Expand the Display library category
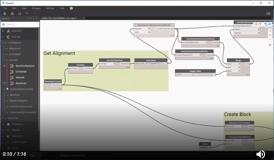Image resolution: width=274 pixels, height=160 pixels. tap(3, 130)
